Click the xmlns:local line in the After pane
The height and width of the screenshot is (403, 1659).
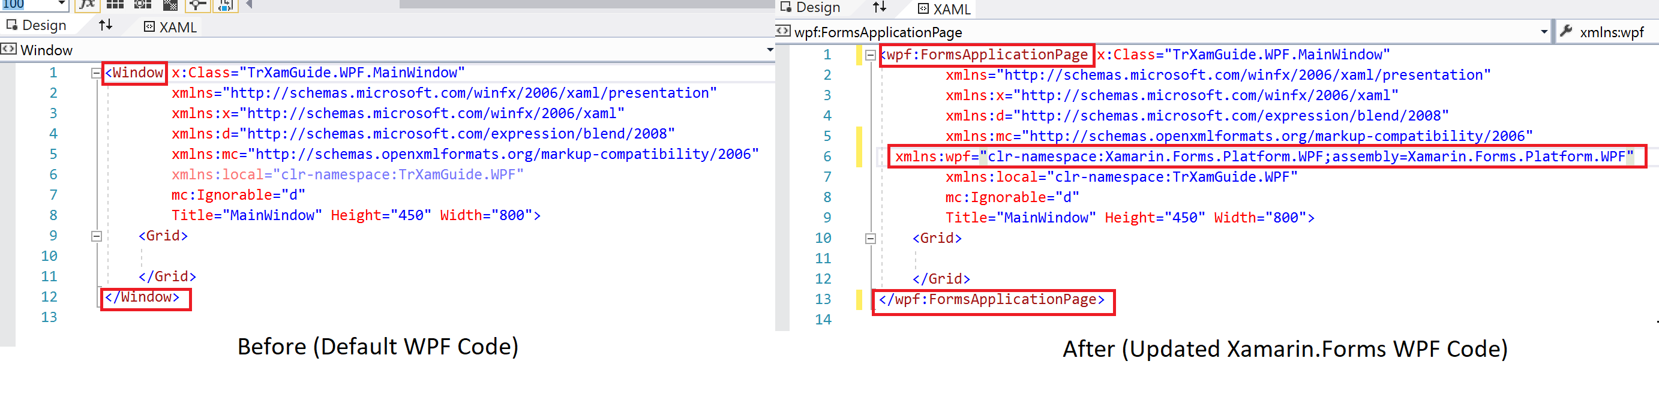pyautogui.click(x=1122, y=176)
